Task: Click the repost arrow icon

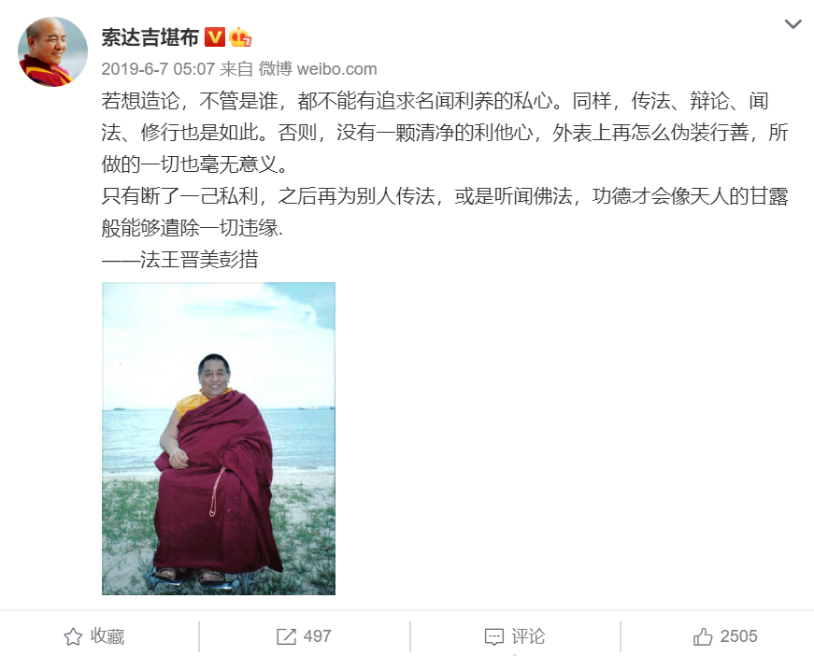Action: coord(286,636)
